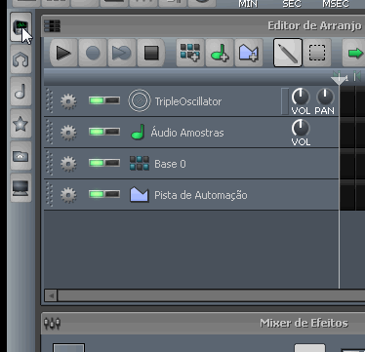Screen dimensions: 365x352
Task: Select the dashed-rectangle edit selection tool
Action: coord(317,53)
